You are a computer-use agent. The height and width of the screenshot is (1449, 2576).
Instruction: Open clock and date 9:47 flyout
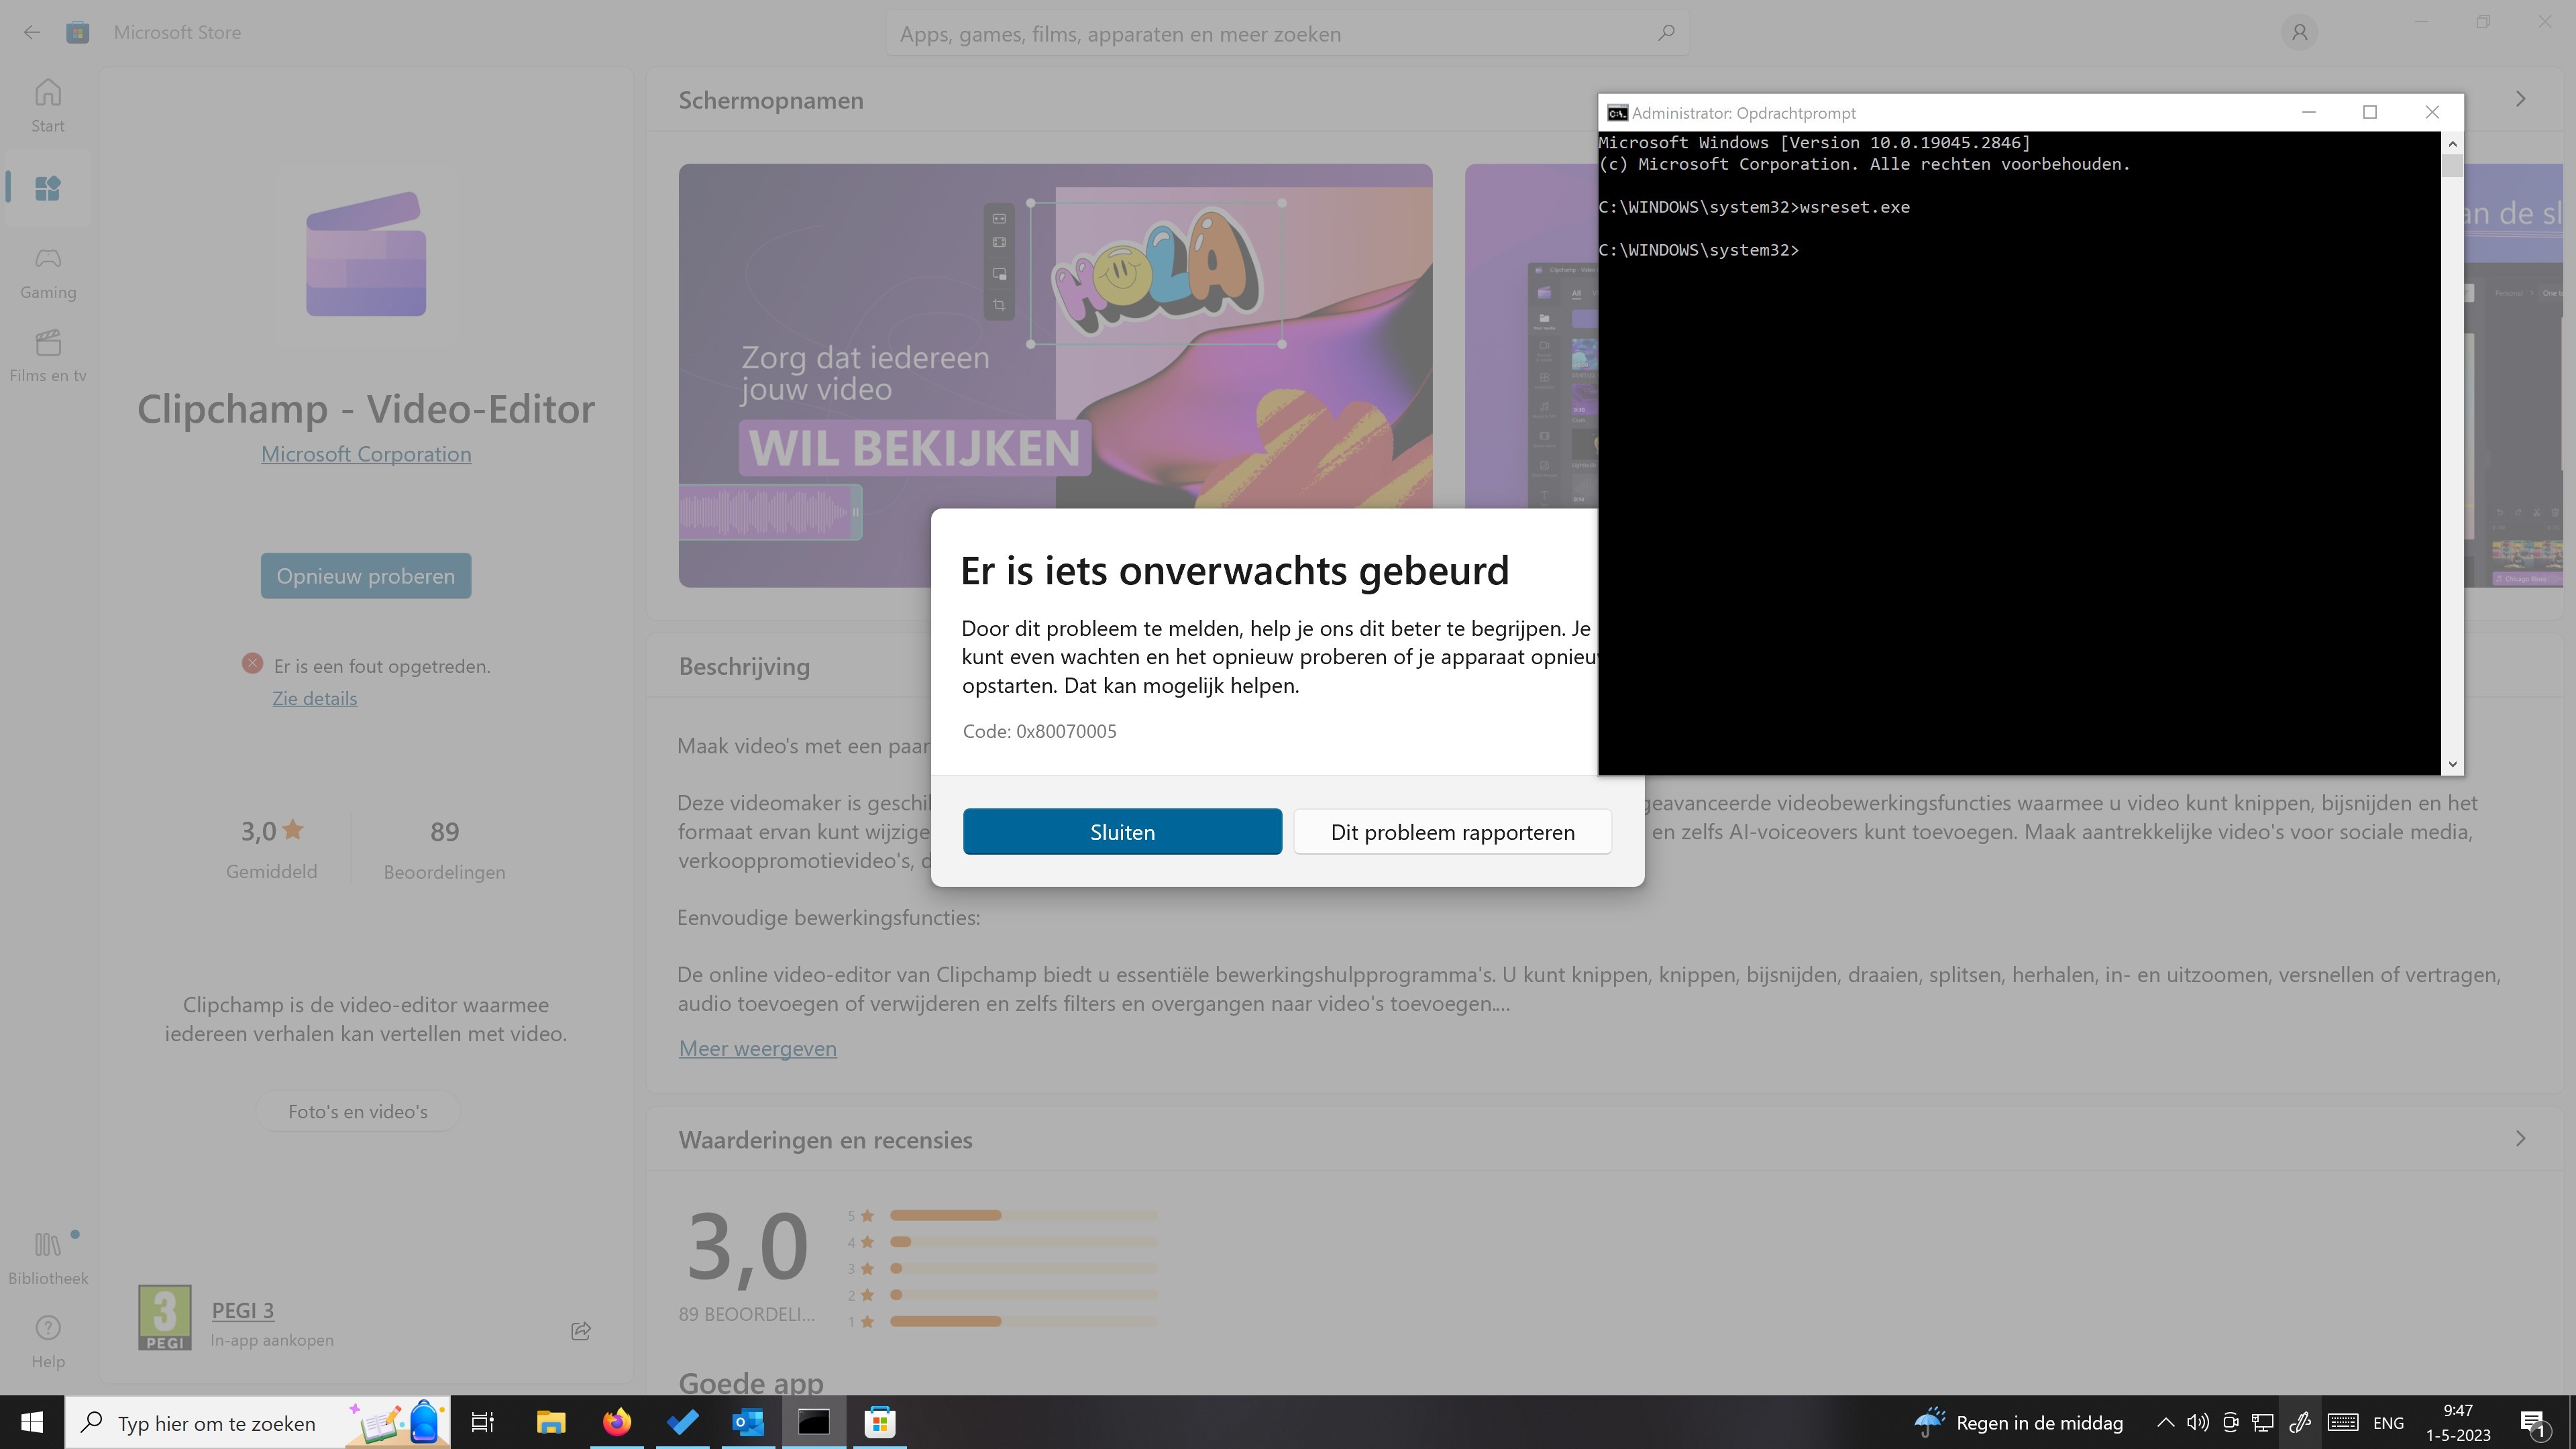coord(2458,1422)
